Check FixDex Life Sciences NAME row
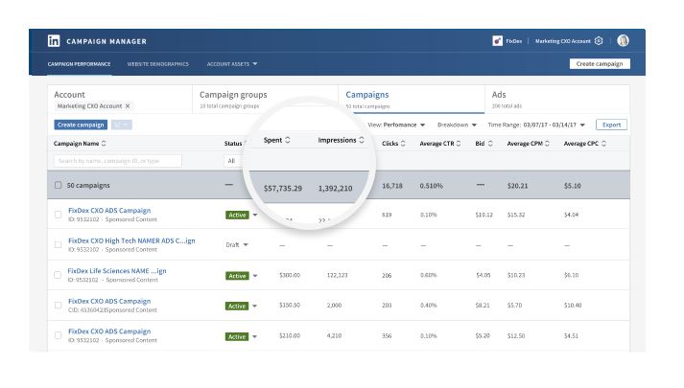Image resolution: width=684 pixels, height=388 pixels. tap(58, 275)
